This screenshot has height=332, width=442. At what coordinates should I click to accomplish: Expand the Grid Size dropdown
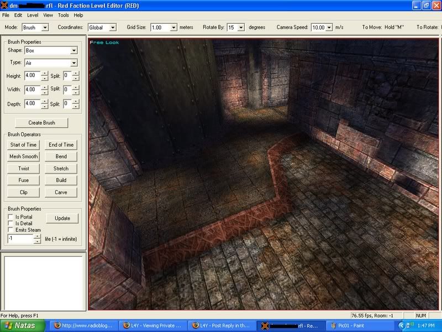(173, 28)
